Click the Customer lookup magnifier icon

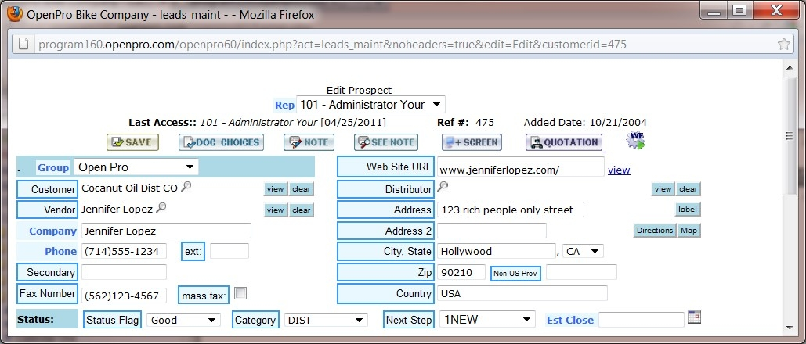pyautogui.click(x=186, y=188)
